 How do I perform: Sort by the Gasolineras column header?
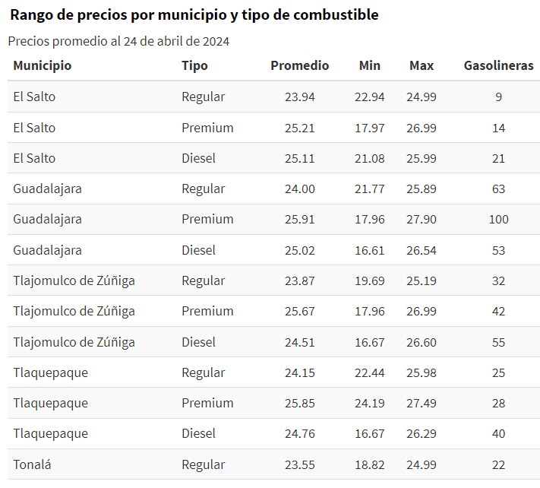[498, 65]
